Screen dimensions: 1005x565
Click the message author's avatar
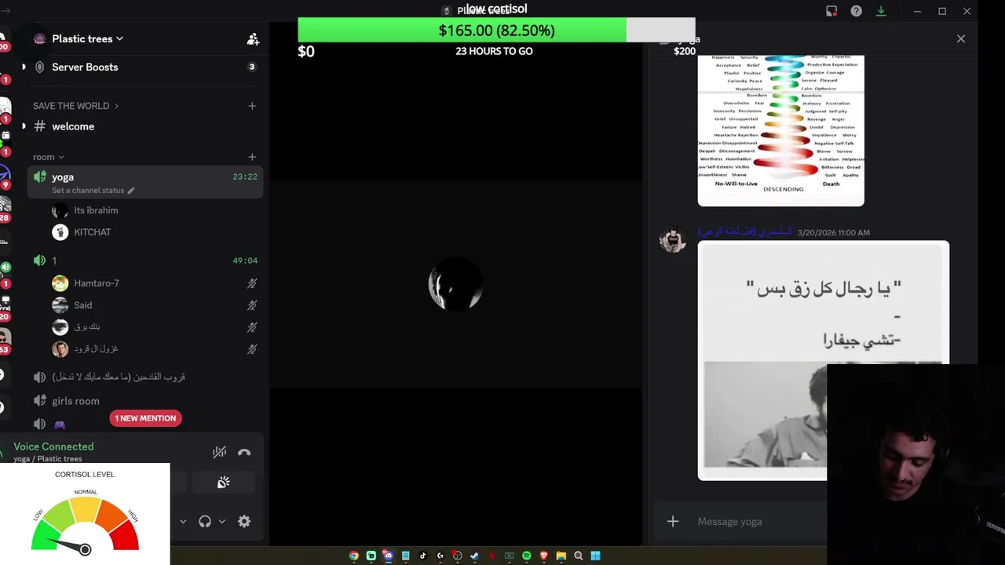click(x=673, y=239)
